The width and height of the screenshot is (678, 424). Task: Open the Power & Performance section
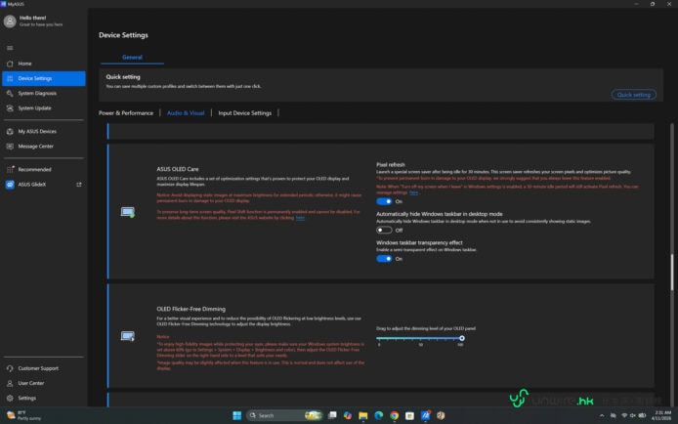(126, 112)
